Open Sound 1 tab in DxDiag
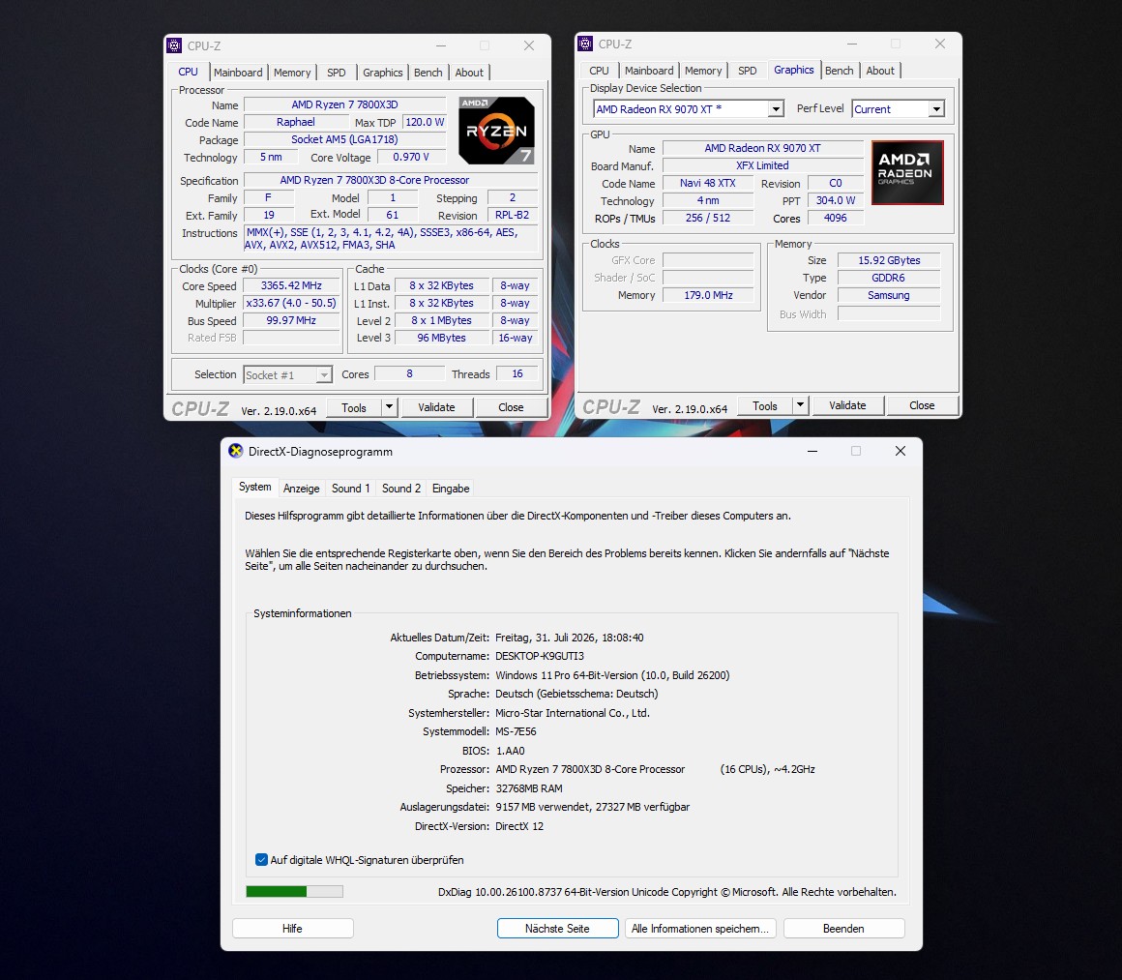 (x=350, y=489)
